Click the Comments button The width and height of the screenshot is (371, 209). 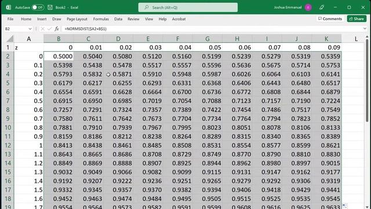(x=330, y=19)
